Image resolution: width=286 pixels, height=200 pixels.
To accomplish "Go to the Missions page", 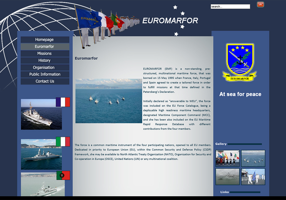I will coord(45,53).
